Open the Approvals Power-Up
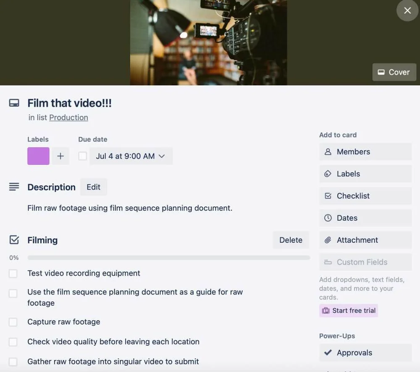The image size is (420, 372). coord(365,353)
